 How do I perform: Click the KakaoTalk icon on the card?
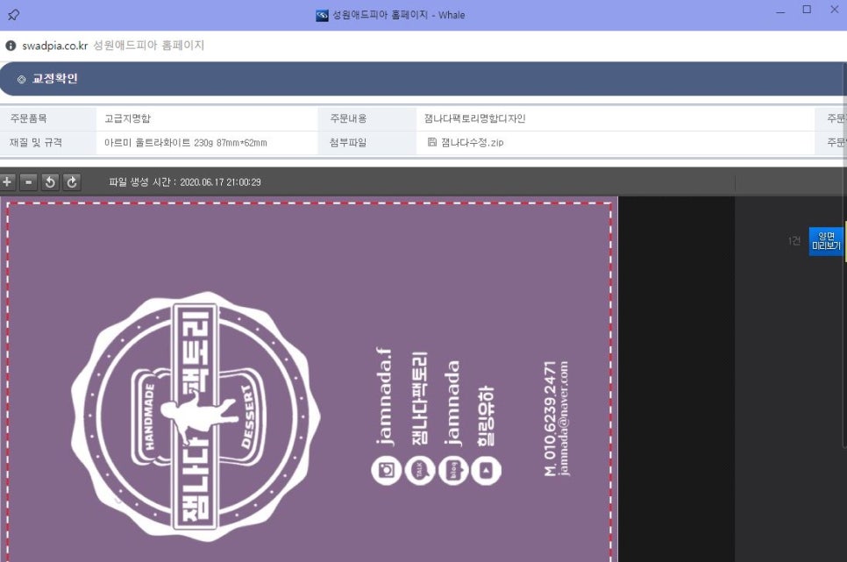point(420,470)
